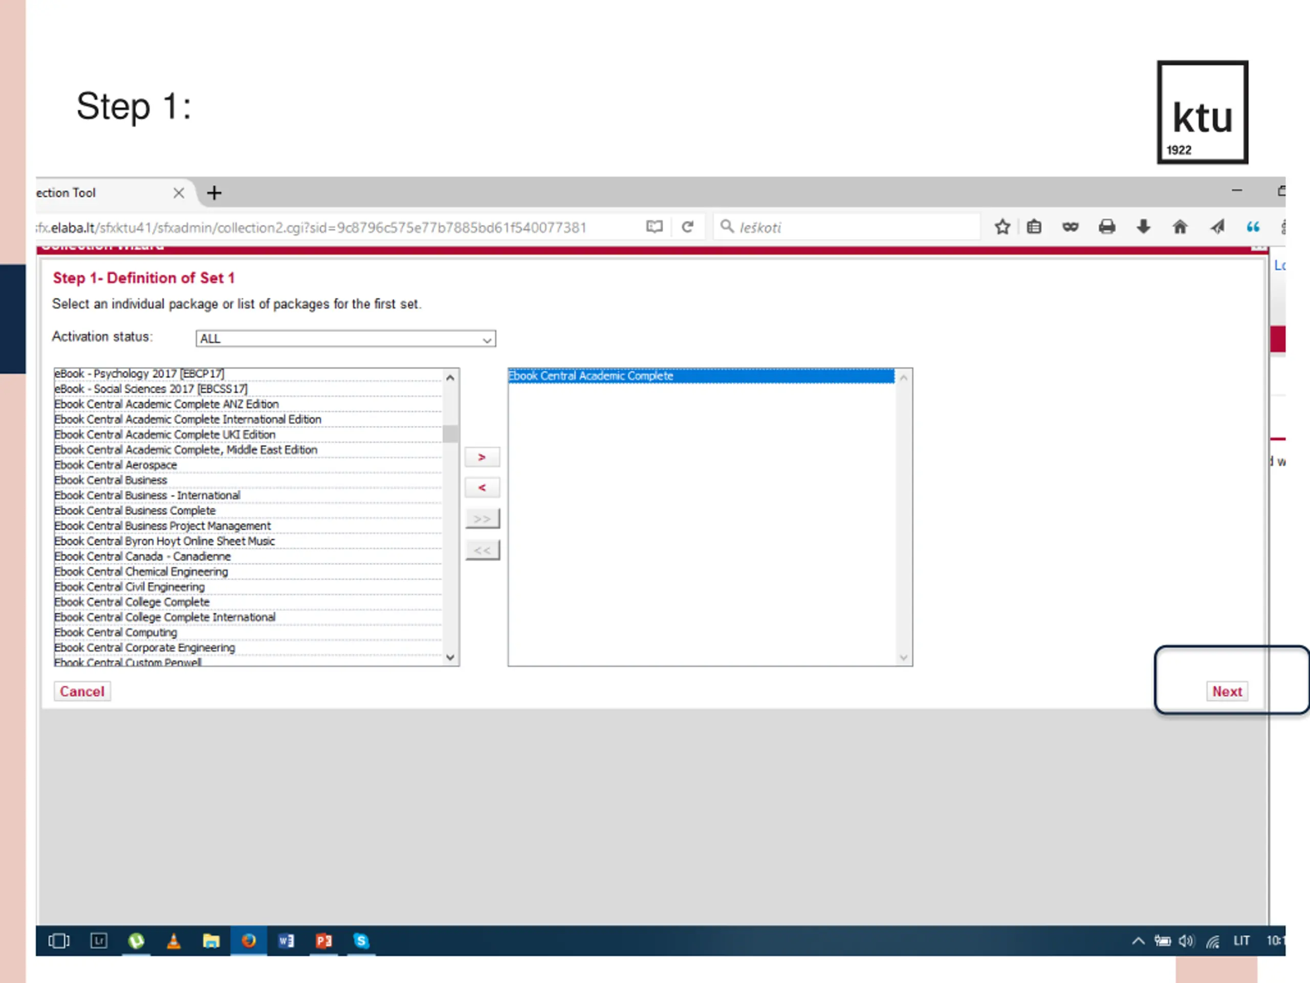Close the 'ection Tool' browser tab
Viewport: 1310px width, 983px height.
point(179,193)
